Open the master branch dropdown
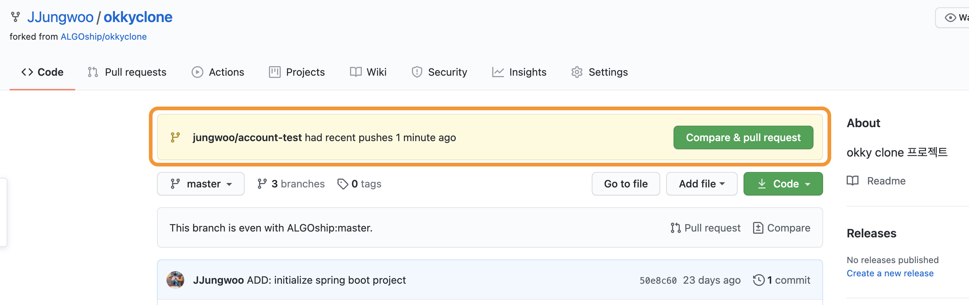 pyautogui.click(x=200, y=184)
